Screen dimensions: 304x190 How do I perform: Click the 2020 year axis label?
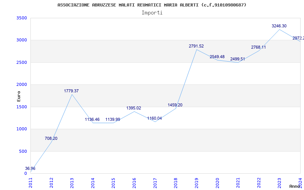pos(217,183)
